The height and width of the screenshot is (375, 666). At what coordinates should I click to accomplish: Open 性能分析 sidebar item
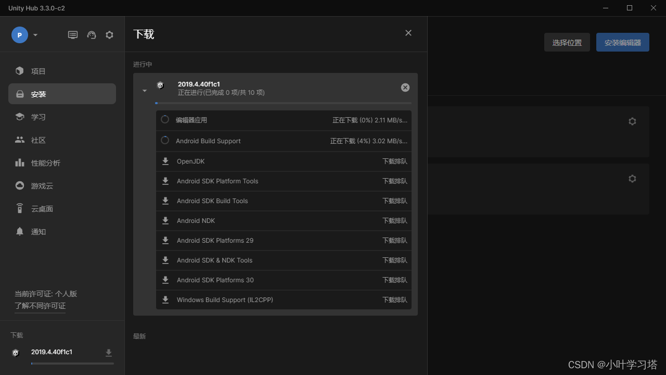pos(62,163)
